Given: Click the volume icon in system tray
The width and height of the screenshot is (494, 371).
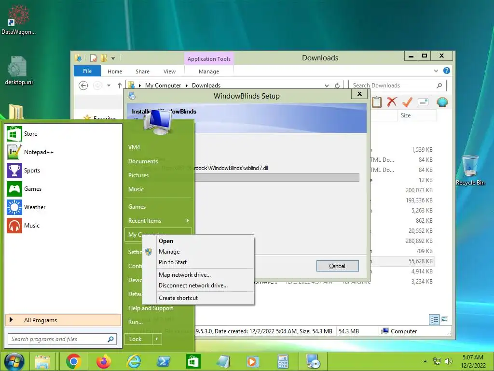Looking at the screenshot, I should 448,361.
